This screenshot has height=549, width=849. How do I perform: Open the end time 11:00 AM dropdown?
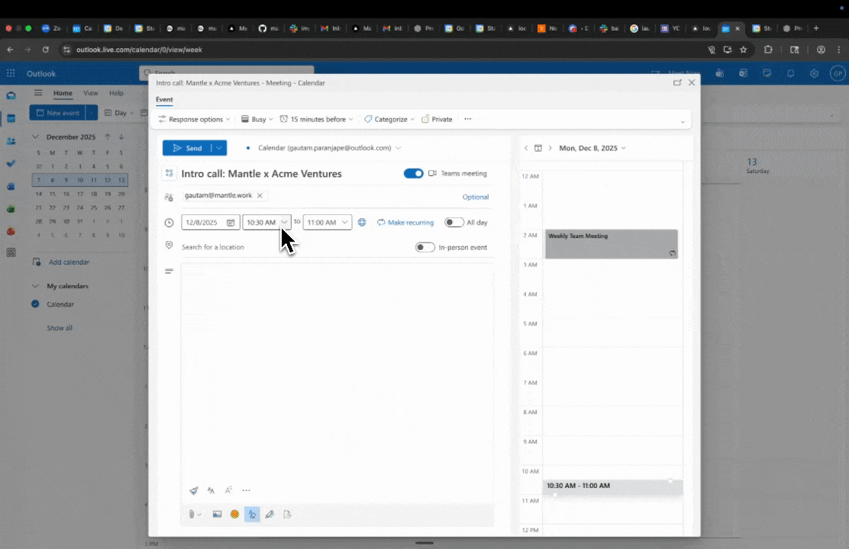tap(344, 223)
